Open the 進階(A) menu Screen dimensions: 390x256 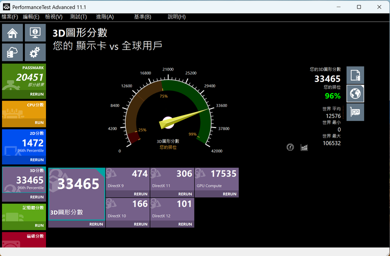coord(105,16)
